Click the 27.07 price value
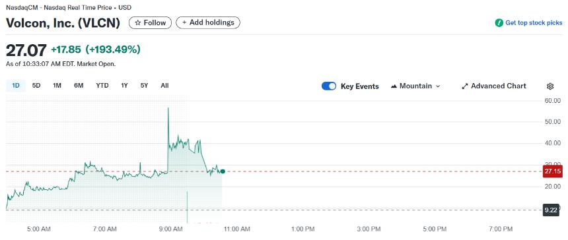Viewport: 568px width, 240px height. [x=26, y=50]
